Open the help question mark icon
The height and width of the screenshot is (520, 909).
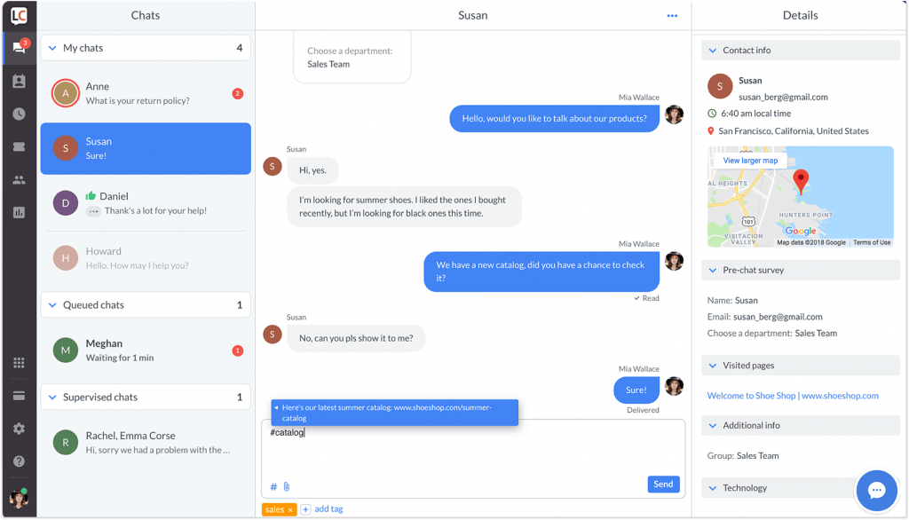[19, 460]
